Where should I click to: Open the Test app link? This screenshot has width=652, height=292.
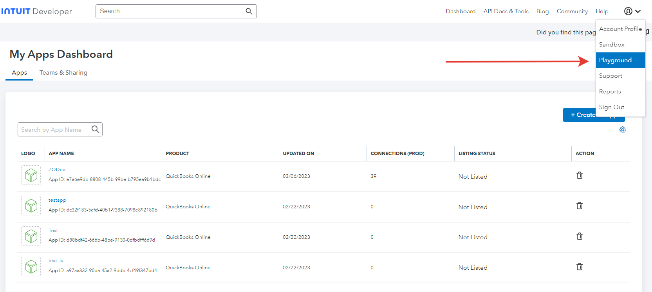(x=53, y=231)
